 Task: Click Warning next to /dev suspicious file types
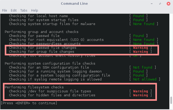[x=141, y=91]
